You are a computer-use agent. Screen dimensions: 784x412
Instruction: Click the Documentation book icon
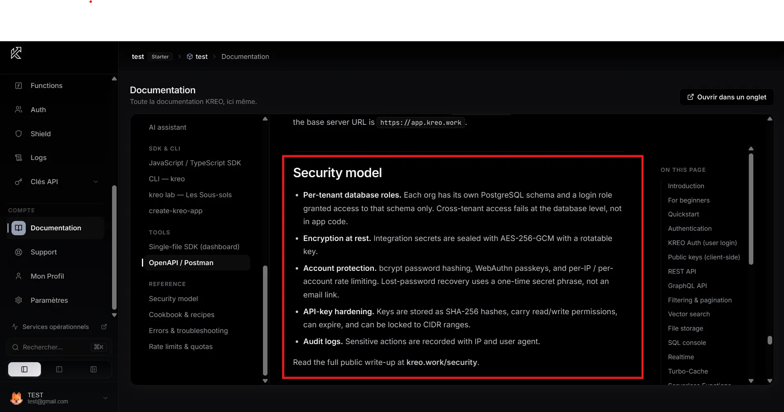tap(18, 228)
